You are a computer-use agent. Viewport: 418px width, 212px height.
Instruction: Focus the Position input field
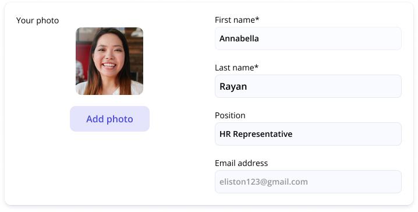click(x=308, y=134)
